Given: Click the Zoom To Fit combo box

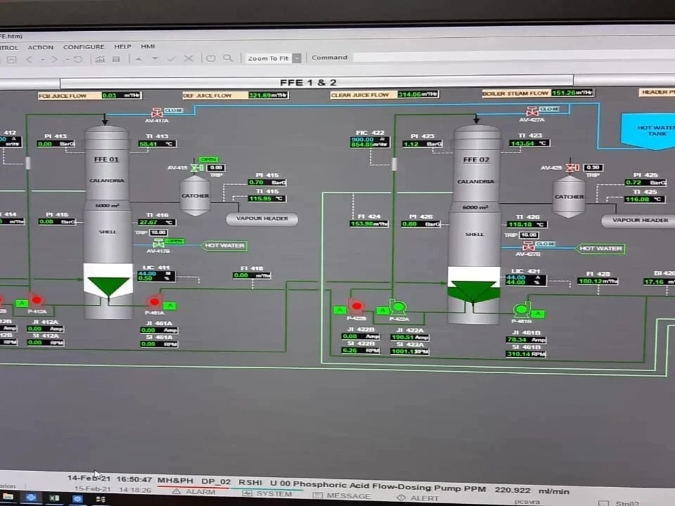Looking at the screenshot, I should pos(273,58).
